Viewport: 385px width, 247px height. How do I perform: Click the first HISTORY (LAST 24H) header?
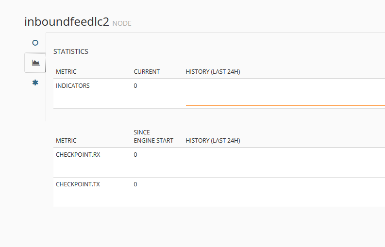(213, 72)
